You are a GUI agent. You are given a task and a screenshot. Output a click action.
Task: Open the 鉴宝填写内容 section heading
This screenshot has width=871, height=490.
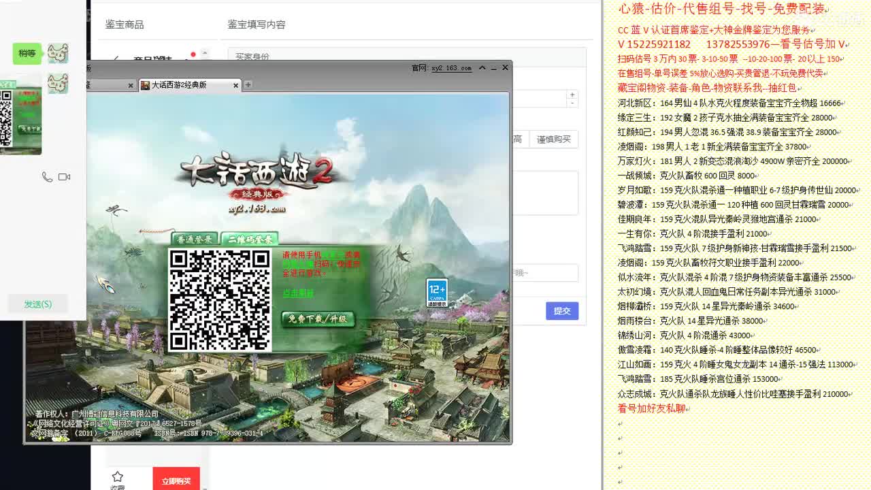(257, 24)
